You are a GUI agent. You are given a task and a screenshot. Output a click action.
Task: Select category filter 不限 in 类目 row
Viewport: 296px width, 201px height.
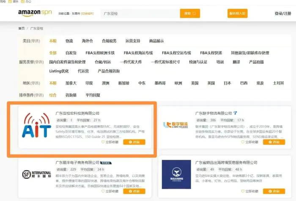click(53, 41)
